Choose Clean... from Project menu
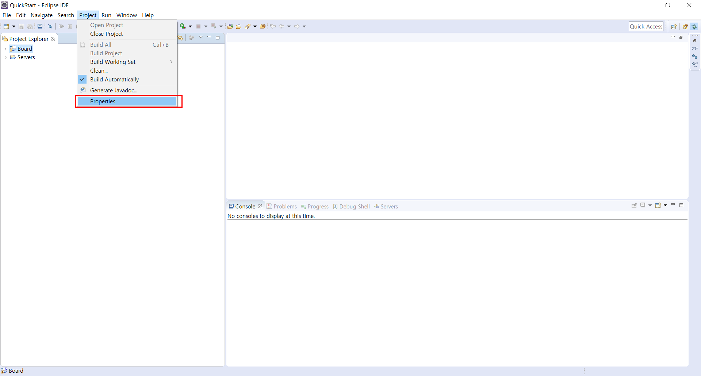Viewport: 701px width, 376px height. (x=127, y=71)
